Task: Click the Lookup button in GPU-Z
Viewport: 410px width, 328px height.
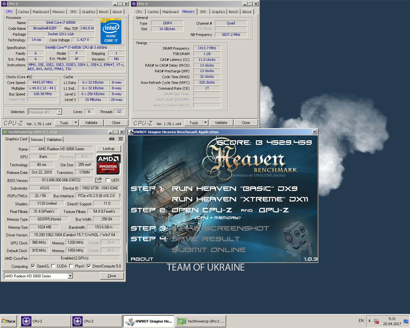Action: [109, 149]
